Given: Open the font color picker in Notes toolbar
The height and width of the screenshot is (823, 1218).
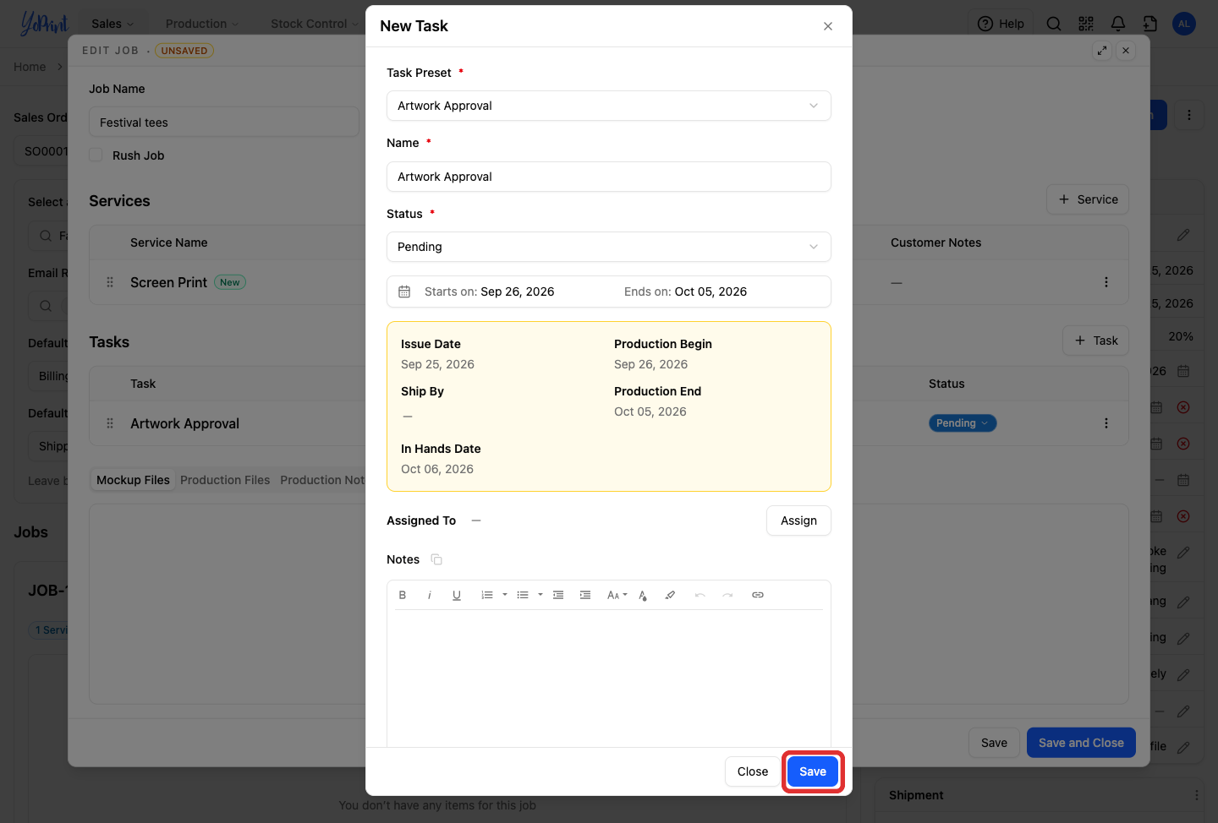Looking at the screenshot, I should pos(643,595).
